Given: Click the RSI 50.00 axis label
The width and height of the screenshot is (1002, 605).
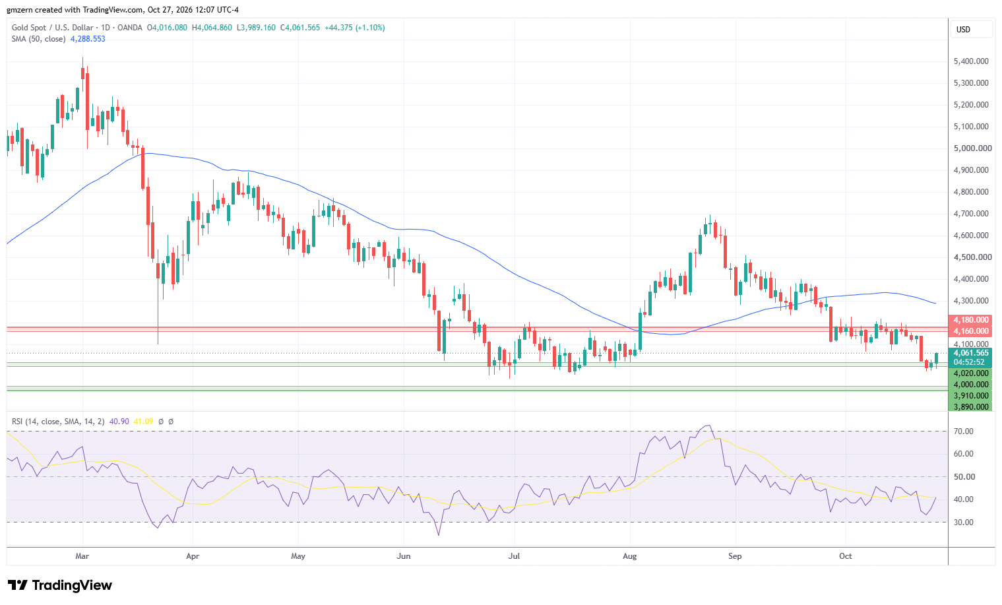Looking at the screenshot, I should click(x=964, y=477).
